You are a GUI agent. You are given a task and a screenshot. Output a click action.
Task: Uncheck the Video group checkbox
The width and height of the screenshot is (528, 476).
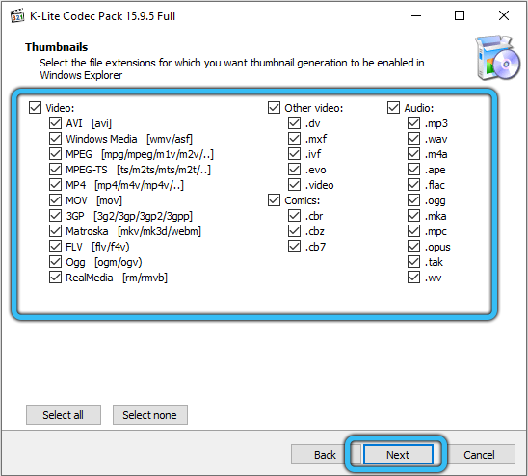pyautogui.click(x=35, y=108)
